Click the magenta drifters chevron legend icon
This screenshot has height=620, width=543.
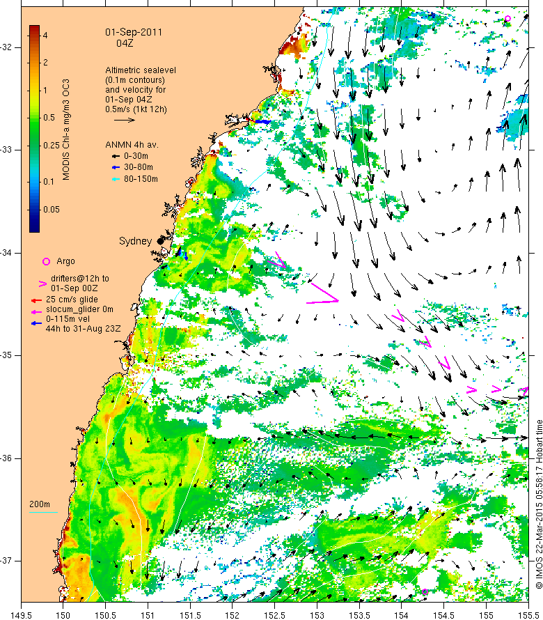[42, 284]
